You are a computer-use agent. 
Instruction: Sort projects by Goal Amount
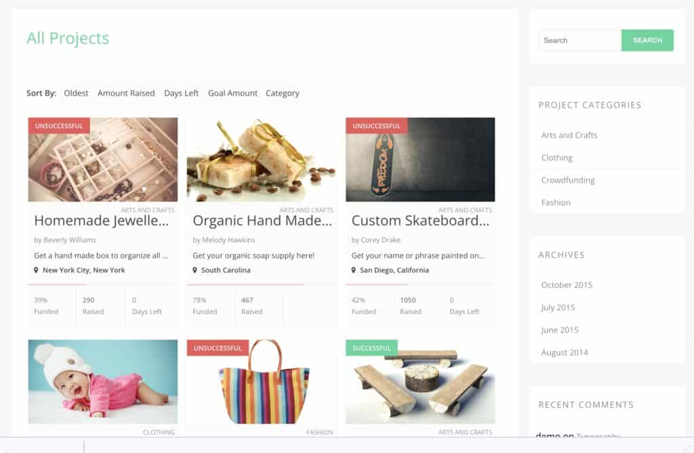point(232,93)
